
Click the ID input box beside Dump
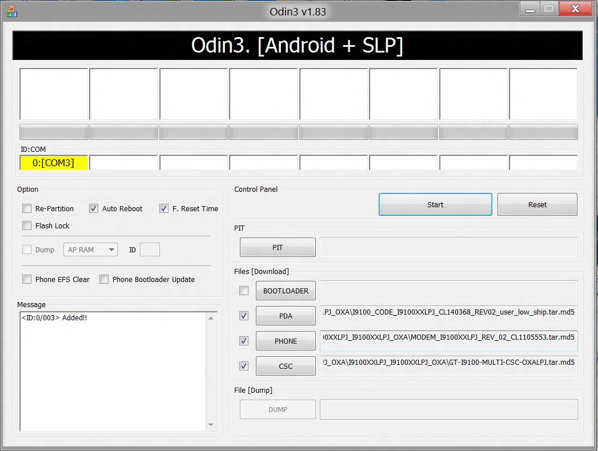[x=150, y=249]
